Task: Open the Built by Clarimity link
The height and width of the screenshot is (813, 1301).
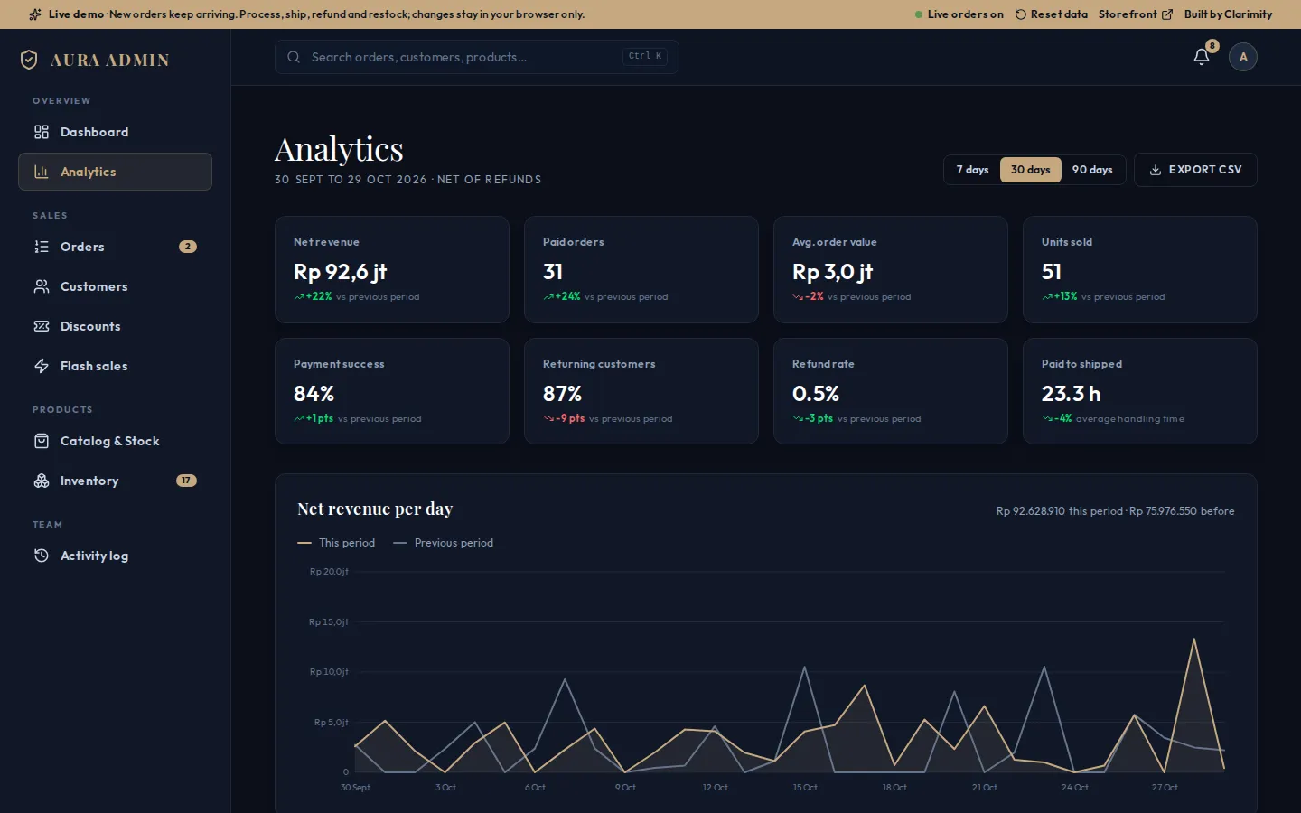Action: tap(1228, 14)
